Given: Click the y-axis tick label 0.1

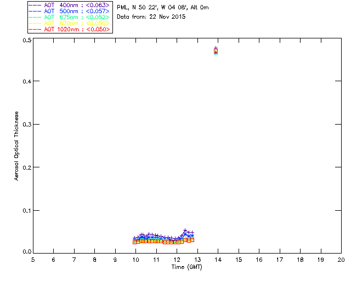Looking at the screenshot, I should point(27,211).
